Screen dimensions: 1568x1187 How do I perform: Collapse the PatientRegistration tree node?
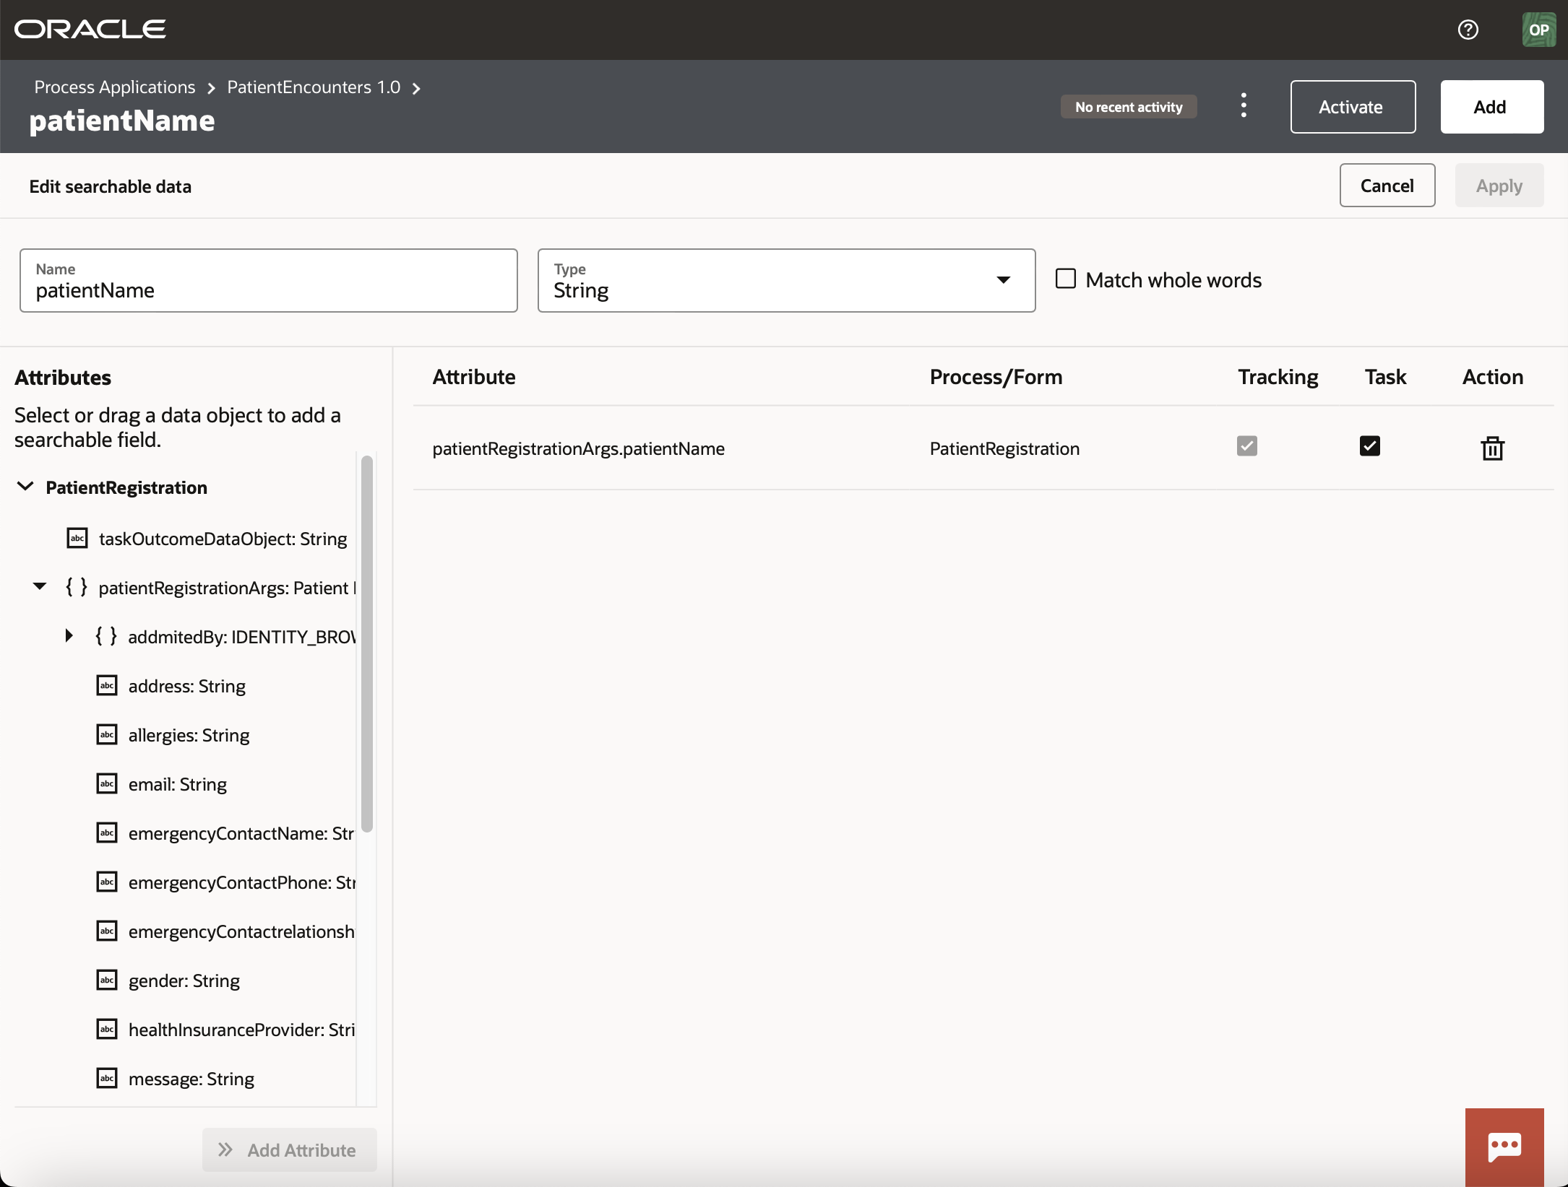point(25,486)
